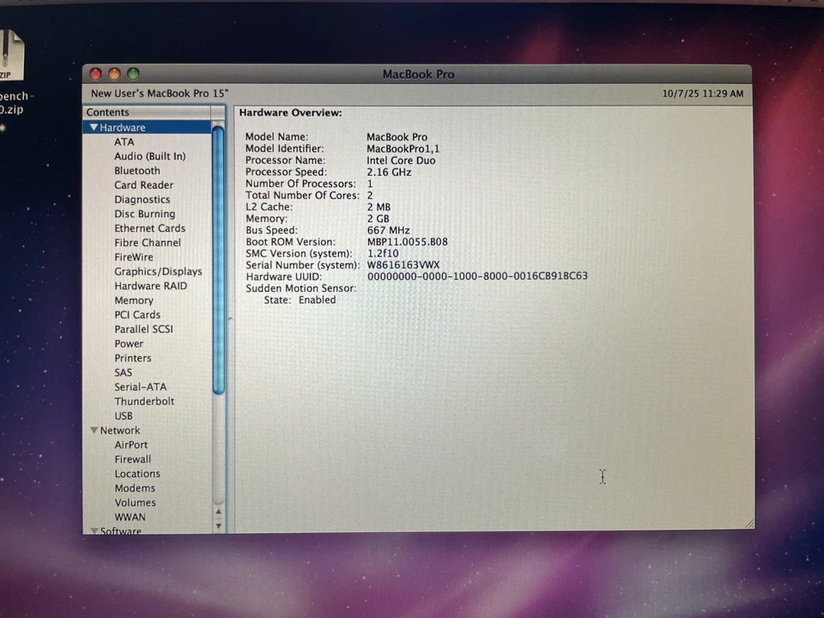
Task: Open the Printers report
Action: tap(133, 358)
